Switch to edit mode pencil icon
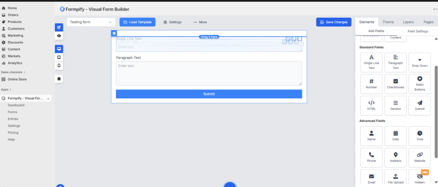 (x=59, y=27)
